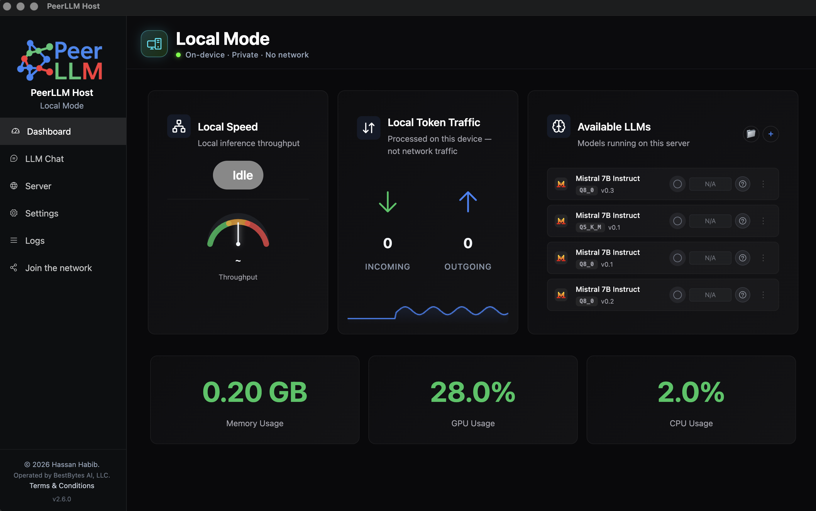The height and width of the screenshot is (511, 816).
Task: Click the Q5_K_M quantization badge
Action: (x=590, y=227)
